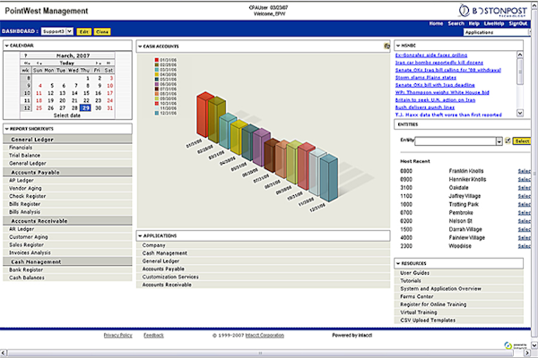Click the Search navigation link

pos(456,23)
